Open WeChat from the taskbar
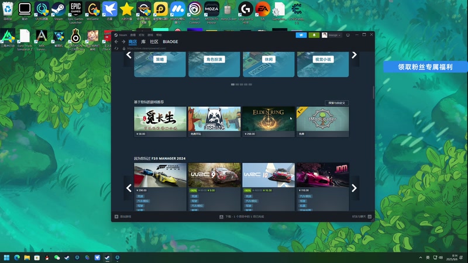The width and height of the screenshot is (468, 263). [57, 258]
